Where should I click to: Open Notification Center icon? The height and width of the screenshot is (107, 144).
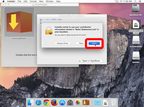[140, 1]
